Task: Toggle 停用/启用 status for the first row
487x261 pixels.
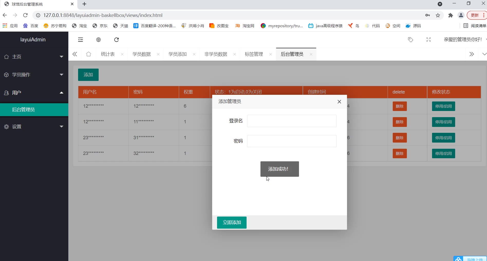Action: 443,106
